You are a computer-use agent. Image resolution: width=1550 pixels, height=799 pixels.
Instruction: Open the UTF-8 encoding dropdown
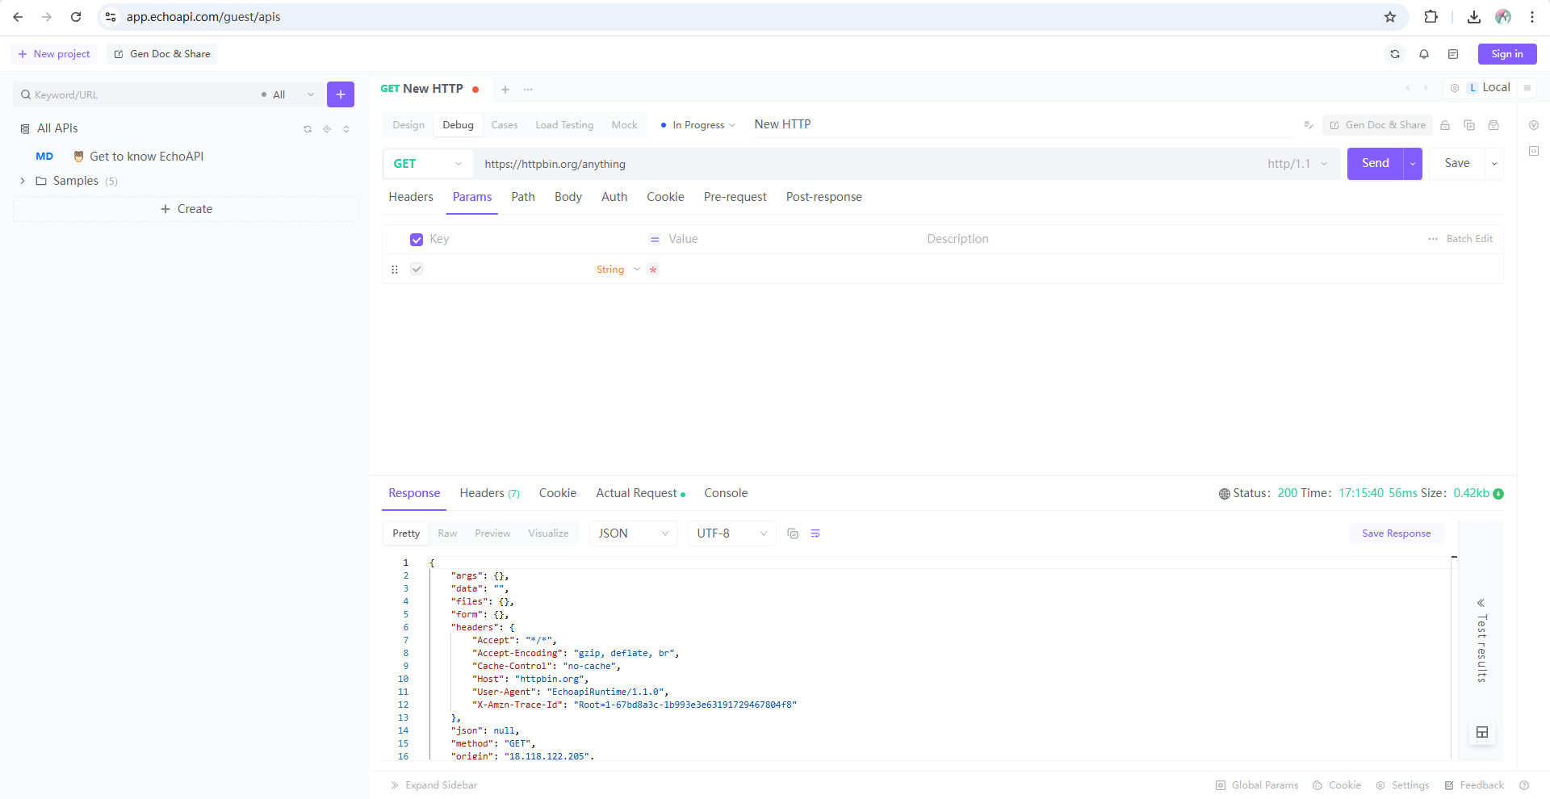(x=732, y=533)
